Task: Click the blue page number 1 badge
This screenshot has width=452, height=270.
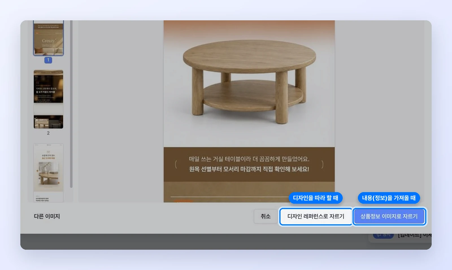Action: tap(48, 60)
